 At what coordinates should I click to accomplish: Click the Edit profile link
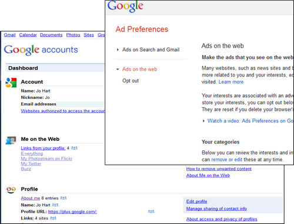coord(196,202)
